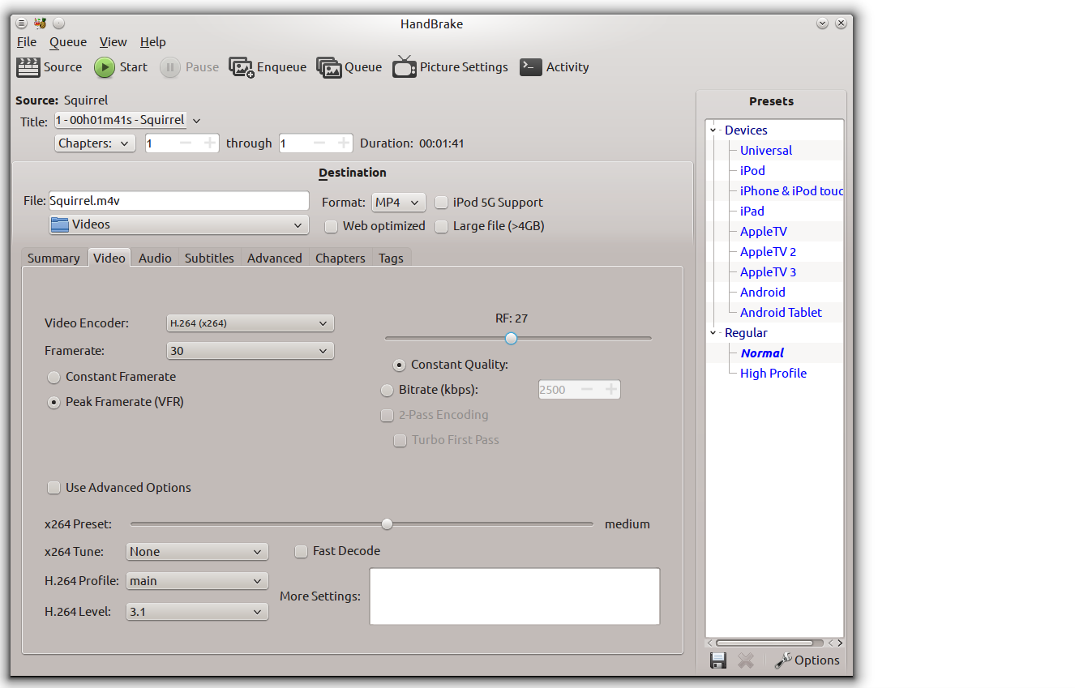Select the iPod preset
The image size is (1075, 688).
click(752, 171)
